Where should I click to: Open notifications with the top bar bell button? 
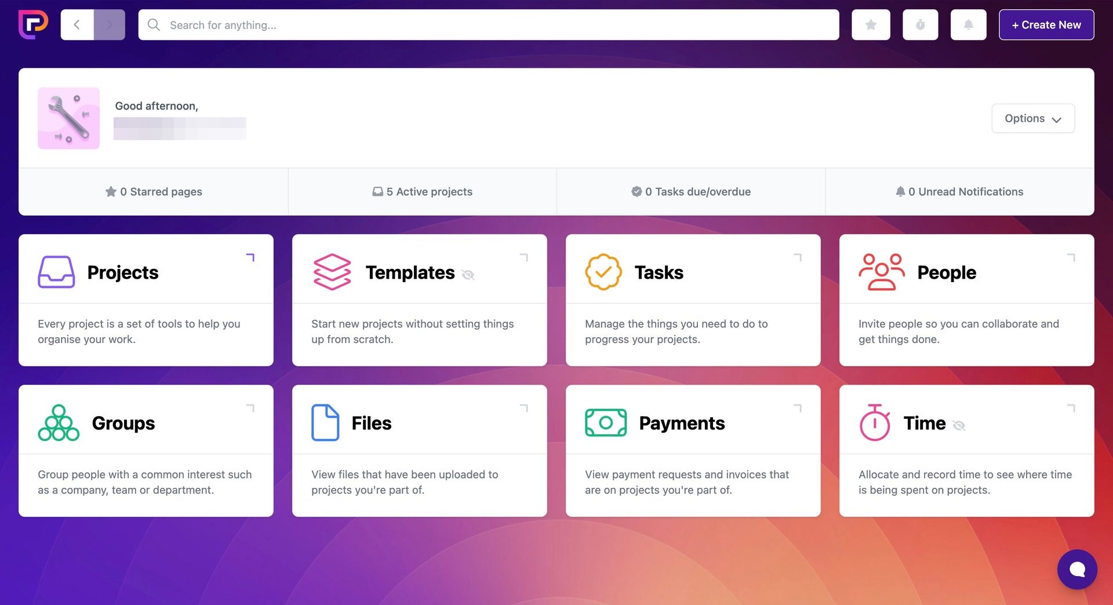click(x=968, y=25)
